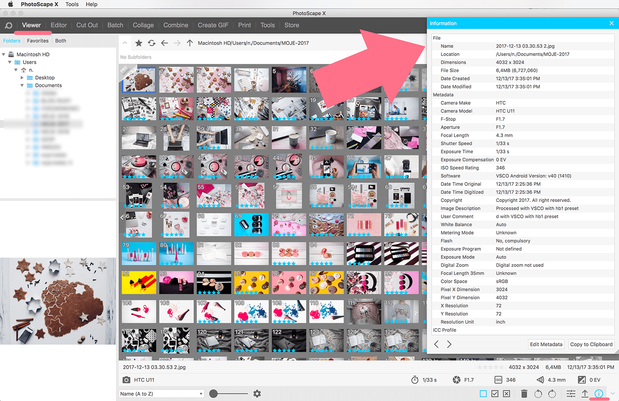Collapse the subfolders panel chevron
The height and width of the screenshot is (401, 619).
coord(125,43)
